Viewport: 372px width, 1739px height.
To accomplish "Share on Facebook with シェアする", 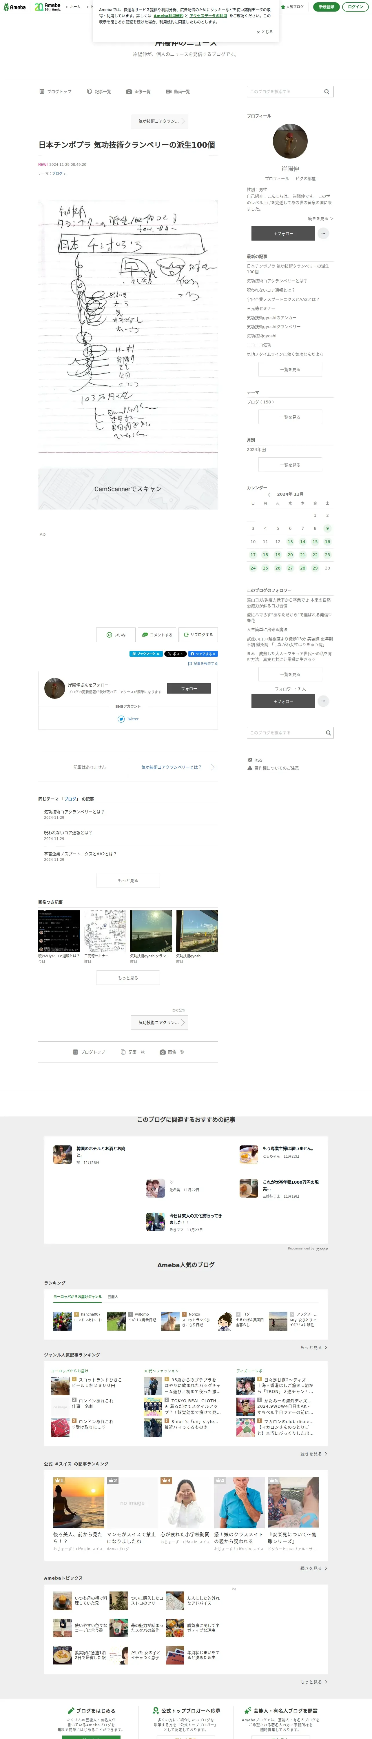I will 203,654.
